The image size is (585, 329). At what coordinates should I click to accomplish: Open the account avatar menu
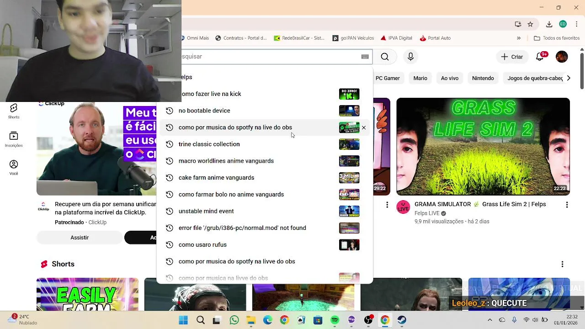click(x=562, y=57)
